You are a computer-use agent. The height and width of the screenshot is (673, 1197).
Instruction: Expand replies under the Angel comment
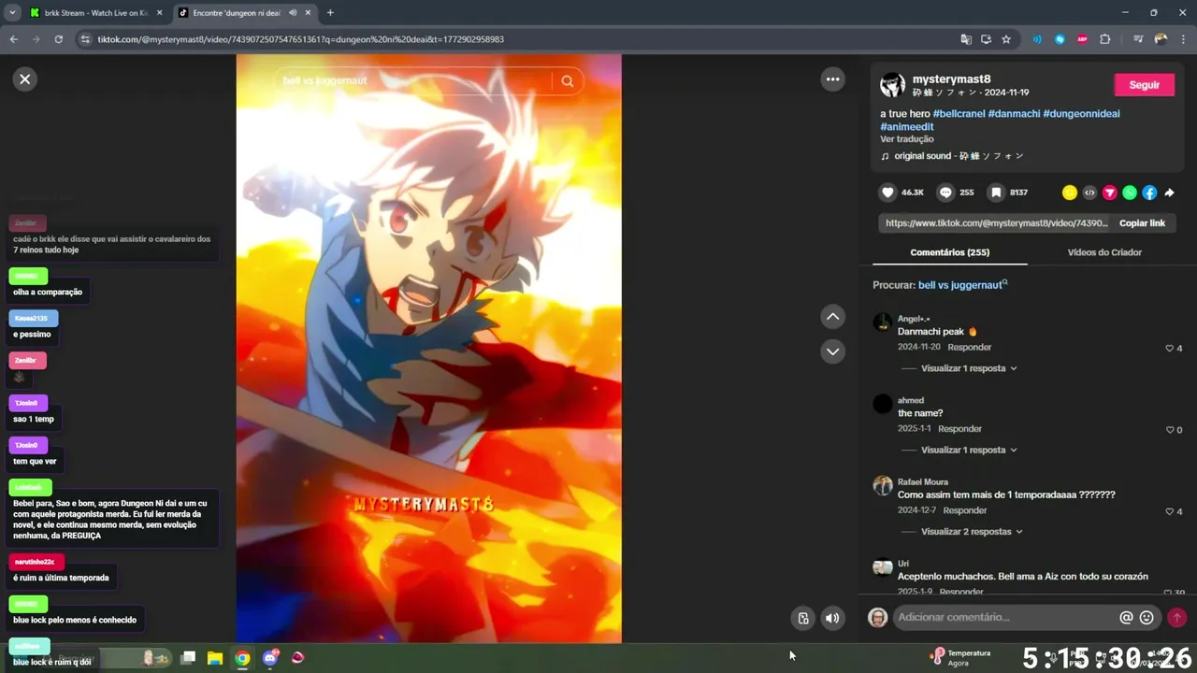(x=968, y=368)
